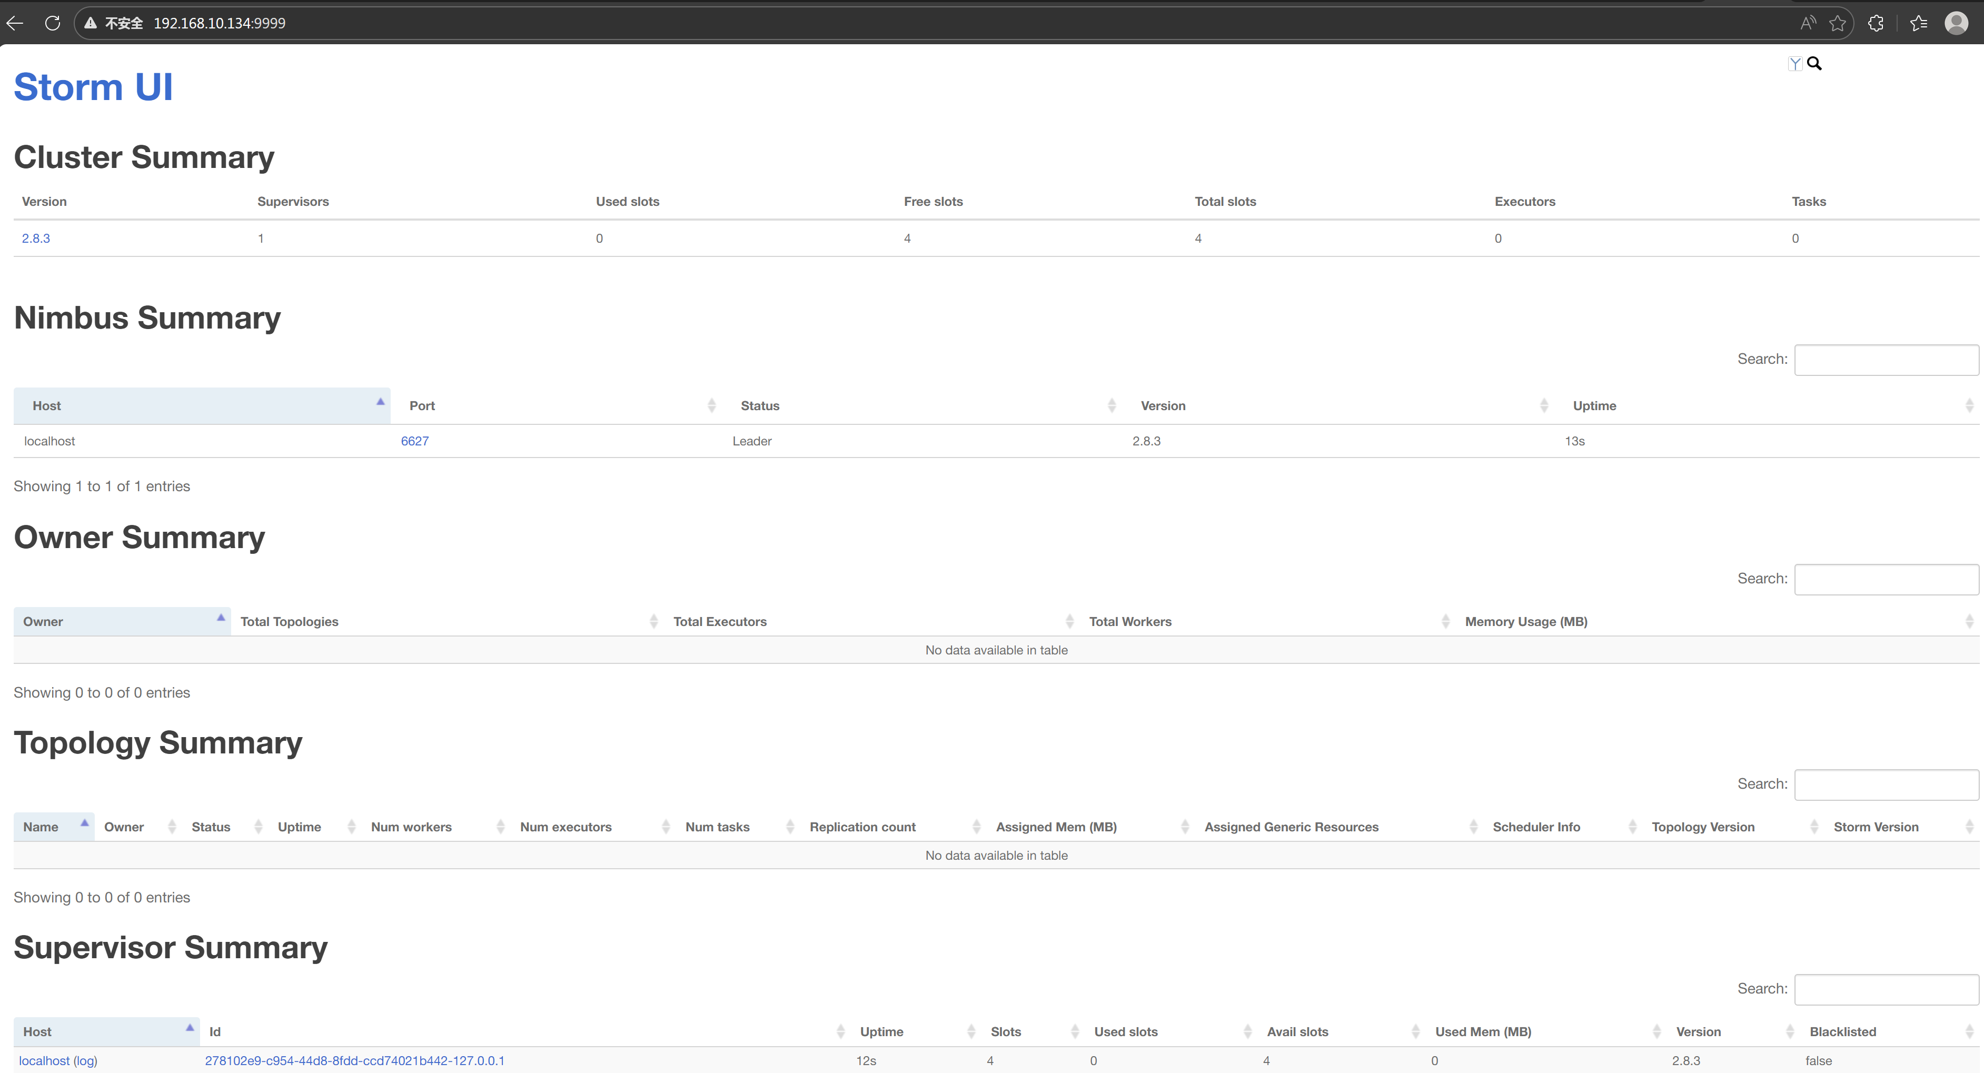Open the 2.8.3 version link in Cluster Summary
Image resolution: width=1984 pixels, height=1073 pixels.
click(x=35, y=239)
